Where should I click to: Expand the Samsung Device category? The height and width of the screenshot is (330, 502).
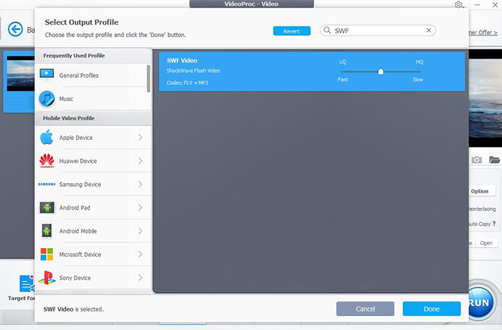coord(140,184)
